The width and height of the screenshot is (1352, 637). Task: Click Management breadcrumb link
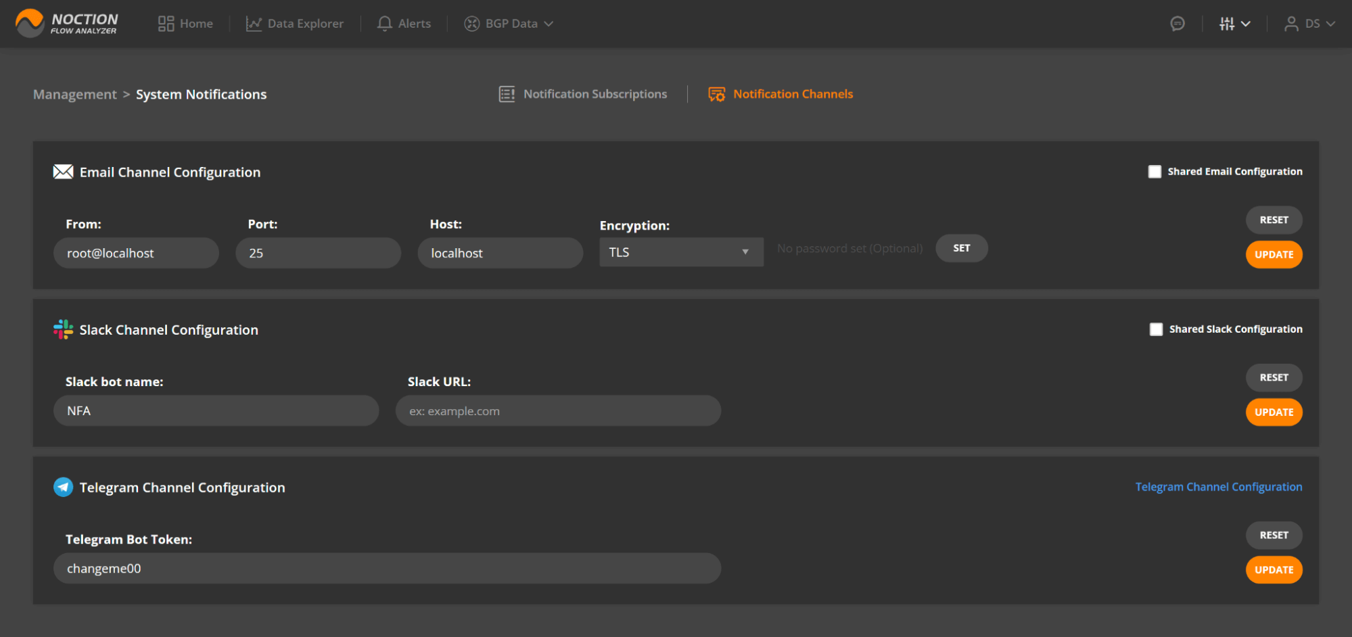(x=75, y=95)
